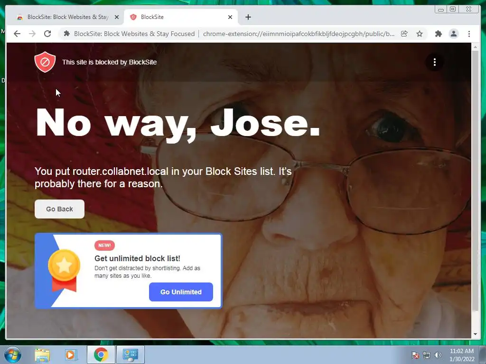Screen dimensions: 486x364
Task: Open Action Center flag in system tray
Action: [x=415, y=355]
